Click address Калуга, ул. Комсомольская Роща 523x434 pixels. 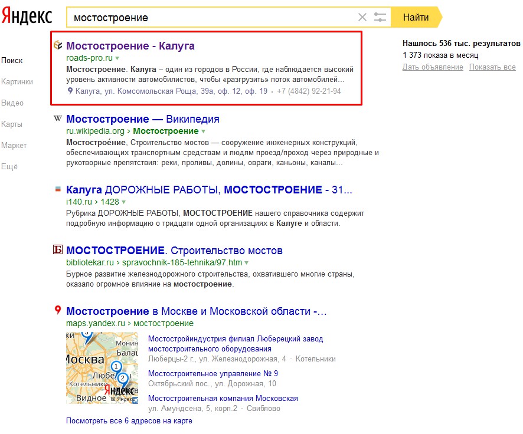pyautogui.click(x=171, y=91)
